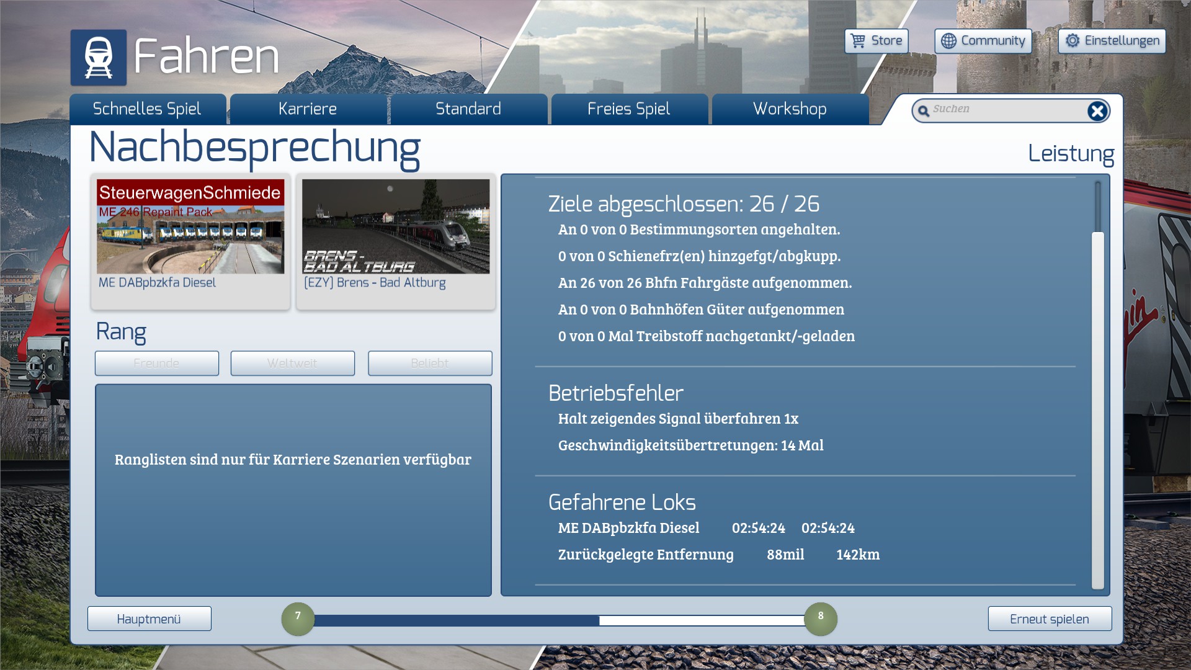The height and width of the screenshot is (670, 1191).
Task: Click the Brens - Bad Altburg route thumbnail
Action: (396, 227)
